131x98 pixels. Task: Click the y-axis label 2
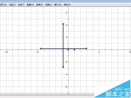pyautogui.click(x=67, y=37)
